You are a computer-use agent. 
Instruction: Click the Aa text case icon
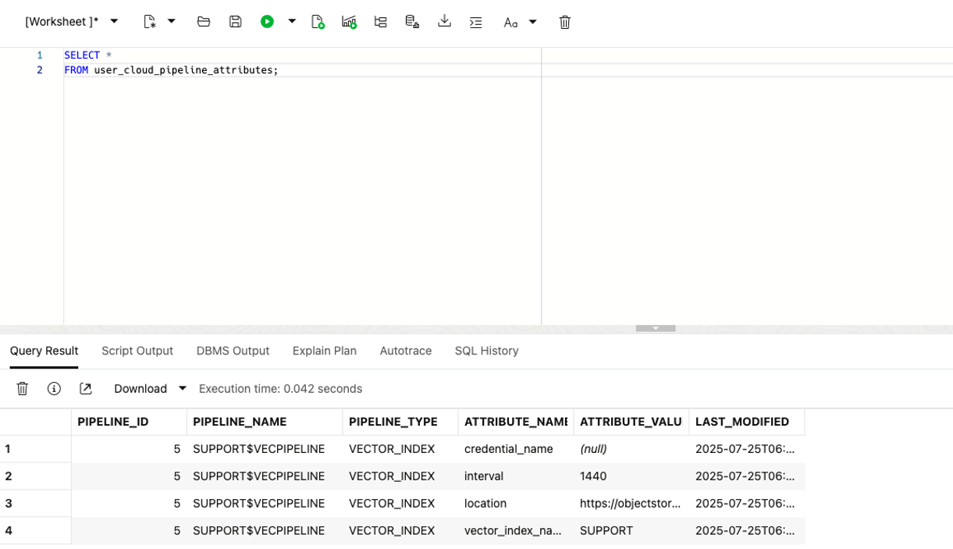[510, 23]
